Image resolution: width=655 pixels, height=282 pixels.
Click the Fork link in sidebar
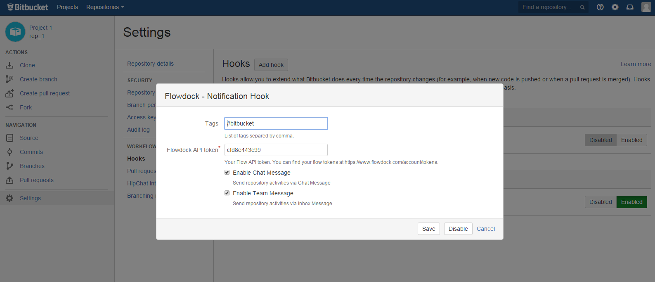click(26, 107)
